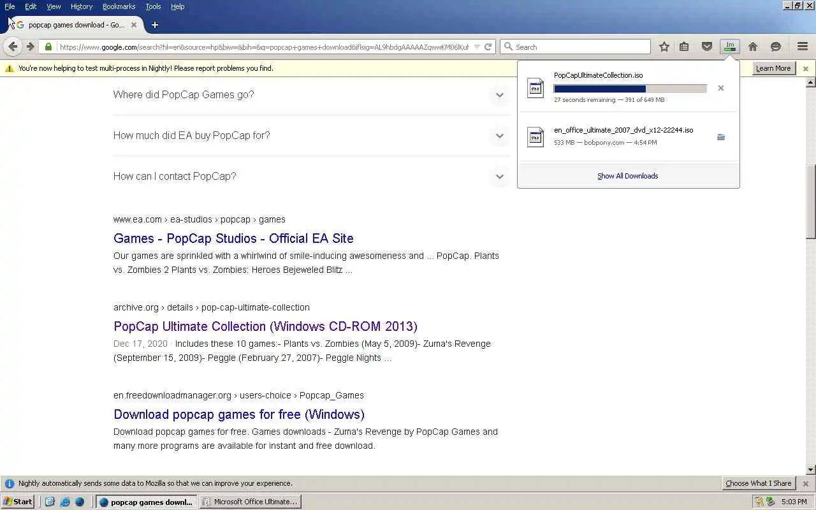Go to the Home page icon
Viewport: 816px width, 510px height.
753,47
